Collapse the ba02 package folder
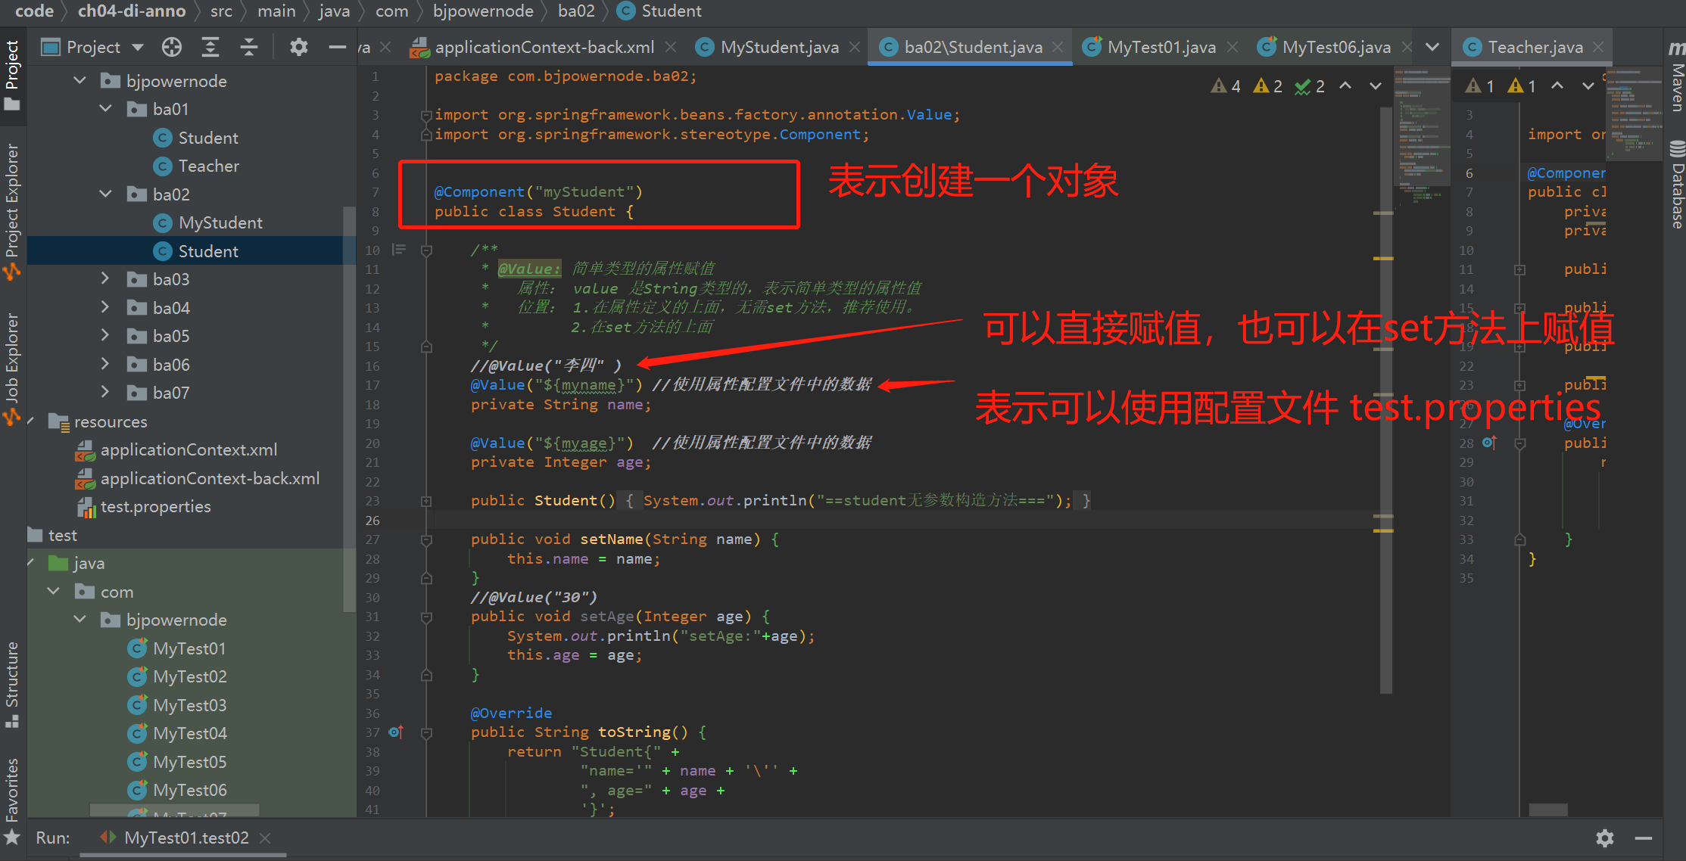 point(105,194)
